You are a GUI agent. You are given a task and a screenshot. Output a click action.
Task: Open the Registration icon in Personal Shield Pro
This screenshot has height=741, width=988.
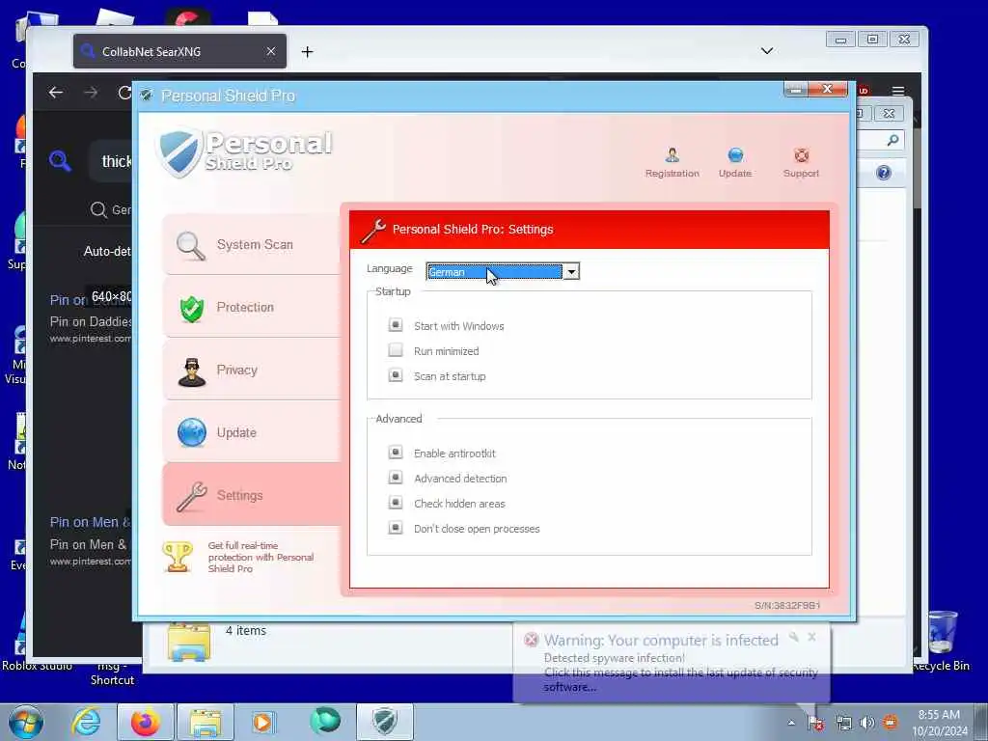672,162
